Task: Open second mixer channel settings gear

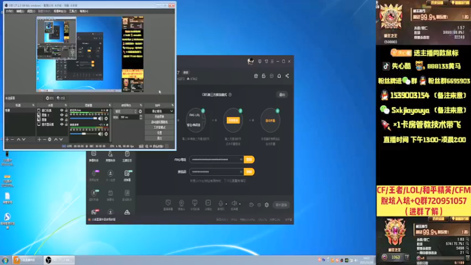Action: click(106, 134)
